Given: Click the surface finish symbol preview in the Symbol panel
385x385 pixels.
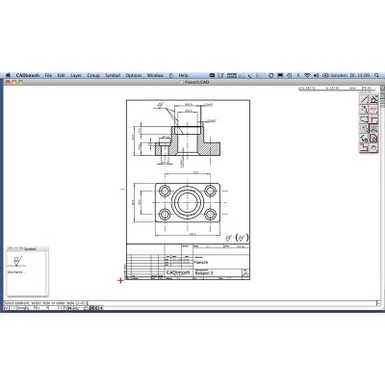Looking at the screenshot, I should [x=17, y=261].
